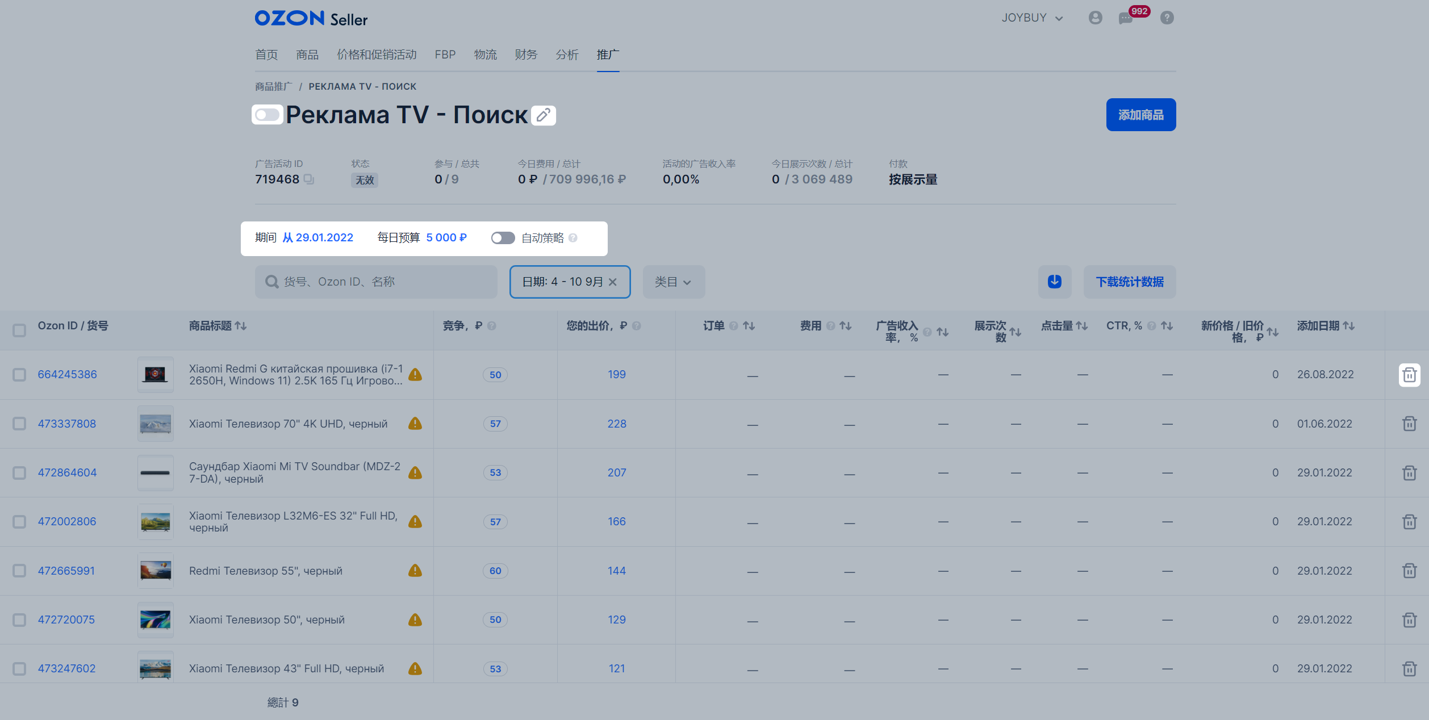Go to the 首页 tab
This screenshot has width=1429, height=720.
click(266, 55)
